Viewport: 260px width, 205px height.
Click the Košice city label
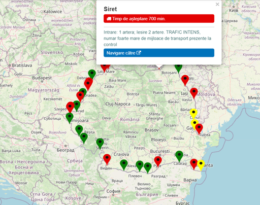tap(79, 54)
